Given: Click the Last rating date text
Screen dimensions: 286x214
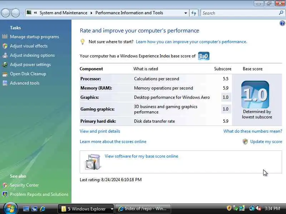Looking at the screenshot, I should (110, 180).
